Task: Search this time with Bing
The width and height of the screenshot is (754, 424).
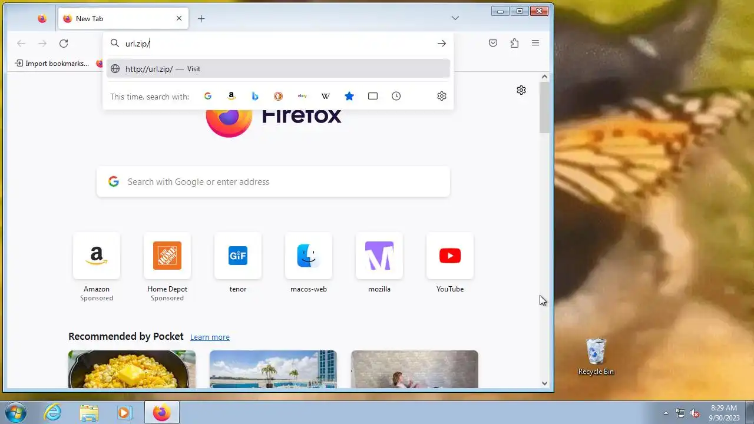Action: point(255,96)
